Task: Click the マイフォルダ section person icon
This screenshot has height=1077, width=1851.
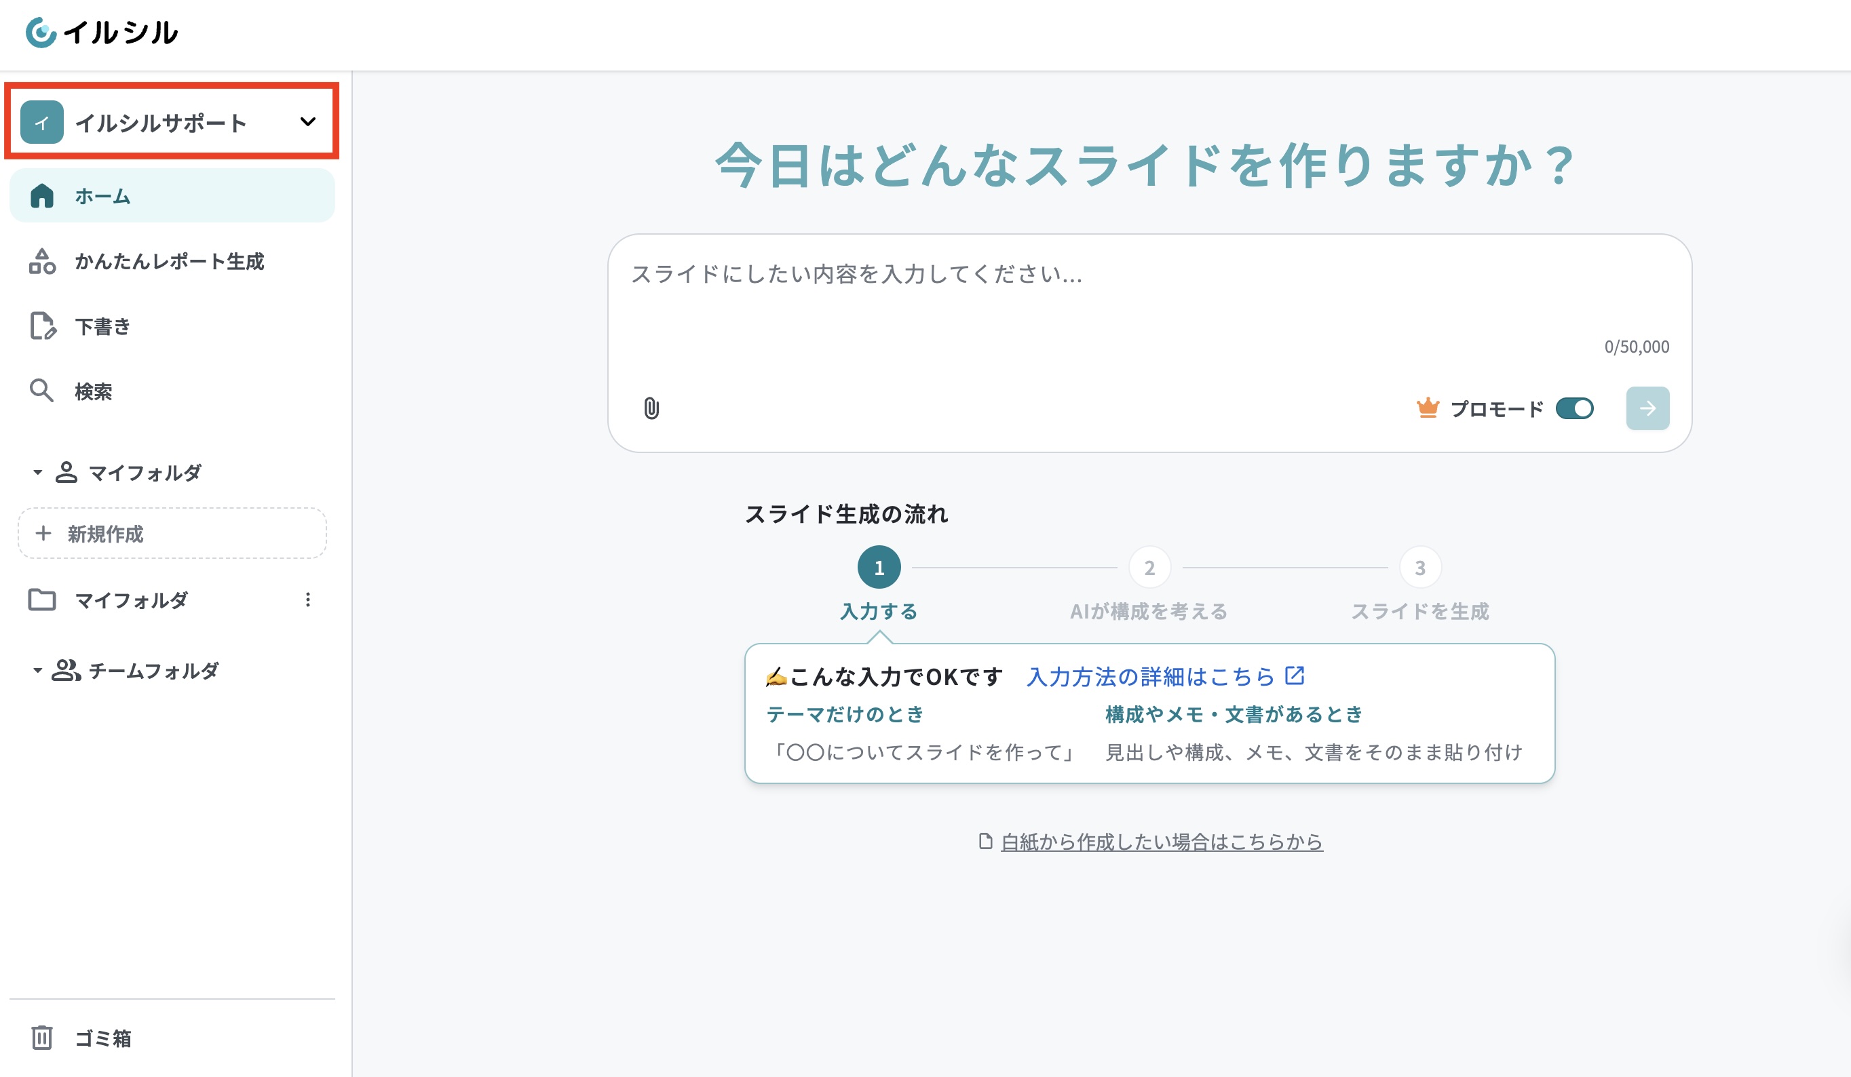Action: pos(66,472)
